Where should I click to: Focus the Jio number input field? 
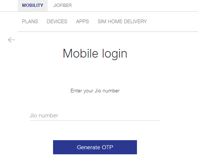click(x=95, y=116)
